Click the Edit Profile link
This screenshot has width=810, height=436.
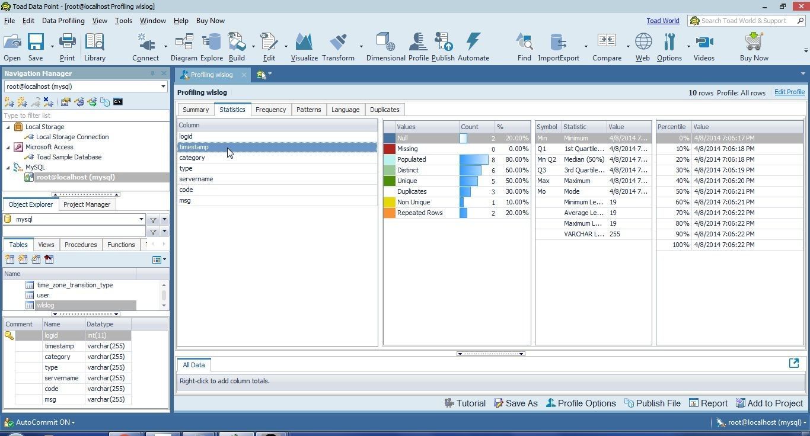789,92
